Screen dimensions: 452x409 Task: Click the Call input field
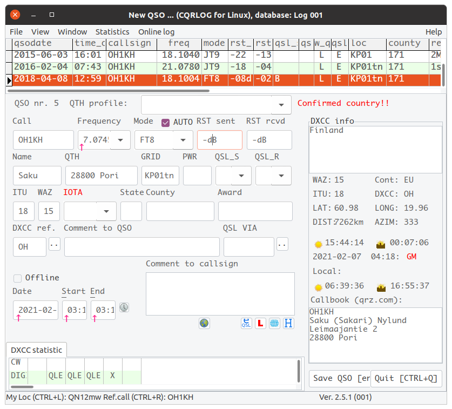click(43, 140)
